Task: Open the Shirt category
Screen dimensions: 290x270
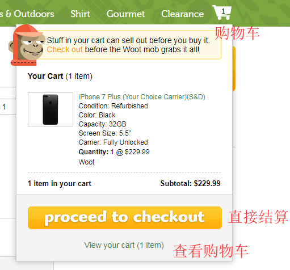Action: tap(80, 14)
